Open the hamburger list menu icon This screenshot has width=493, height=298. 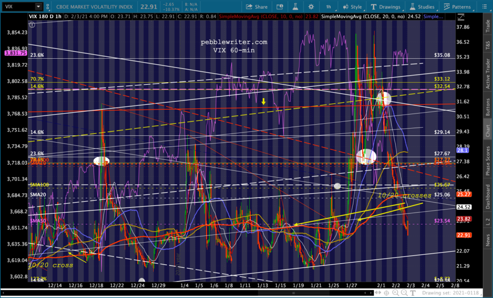click(484, 7)
